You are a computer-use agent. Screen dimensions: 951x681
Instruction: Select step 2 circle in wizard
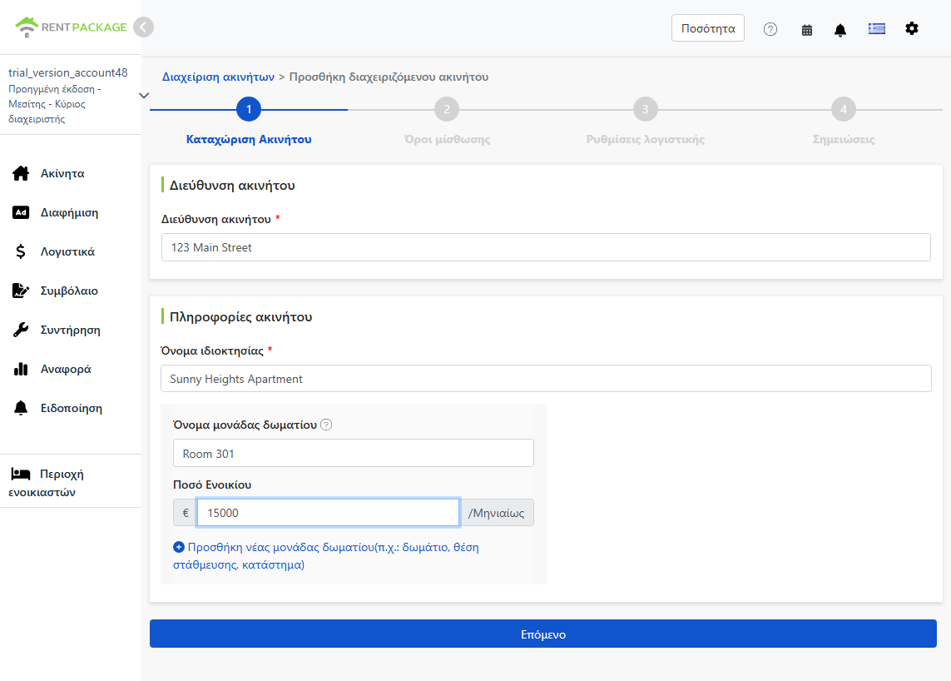(x=447, y=109)
